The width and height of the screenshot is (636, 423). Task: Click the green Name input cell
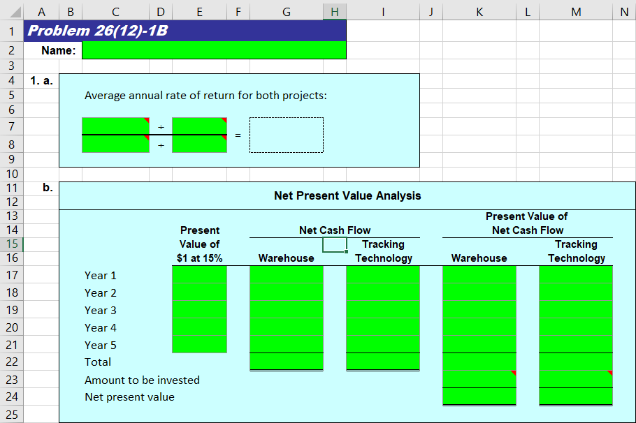(x=213, y=50)
